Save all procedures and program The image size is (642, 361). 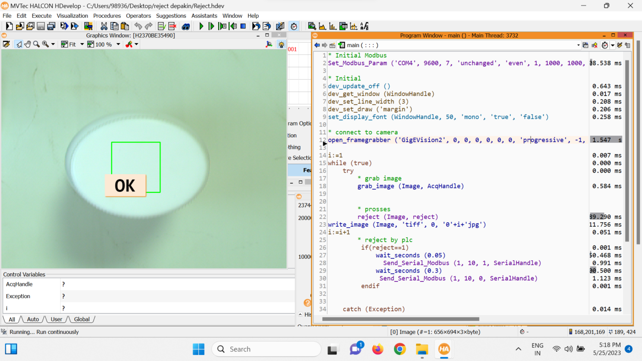point(51,26)
